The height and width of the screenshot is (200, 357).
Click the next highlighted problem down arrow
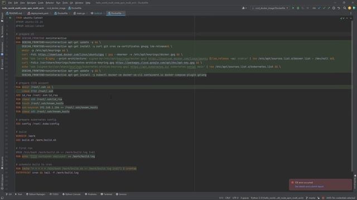coord(351,18)
